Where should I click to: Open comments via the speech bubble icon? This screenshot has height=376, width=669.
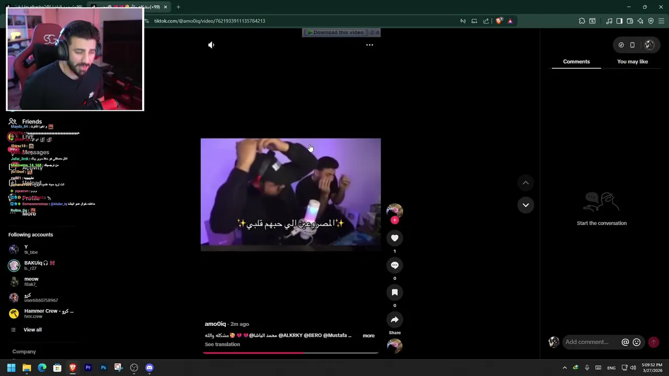pos(395,265)
